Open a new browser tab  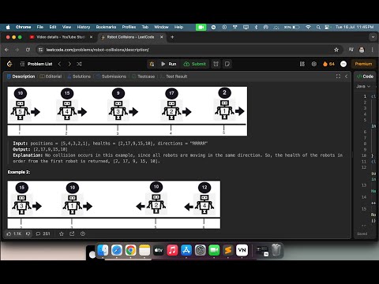tap(172, 37)
